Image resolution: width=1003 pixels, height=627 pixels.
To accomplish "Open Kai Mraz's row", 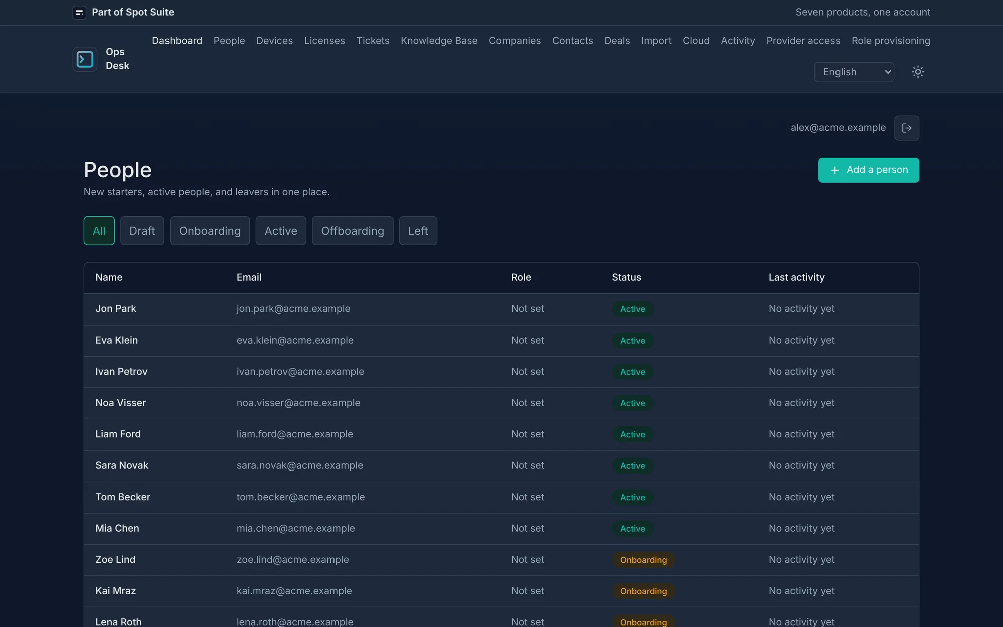I will pos(501,591).
